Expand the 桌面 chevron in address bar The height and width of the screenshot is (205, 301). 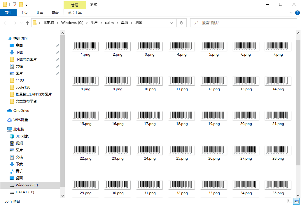pos(132,23)
